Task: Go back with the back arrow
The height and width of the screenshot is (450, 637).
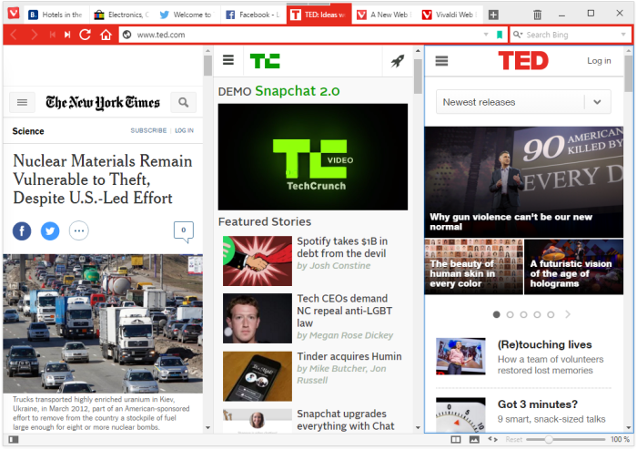Action: [x=13, y=35]
